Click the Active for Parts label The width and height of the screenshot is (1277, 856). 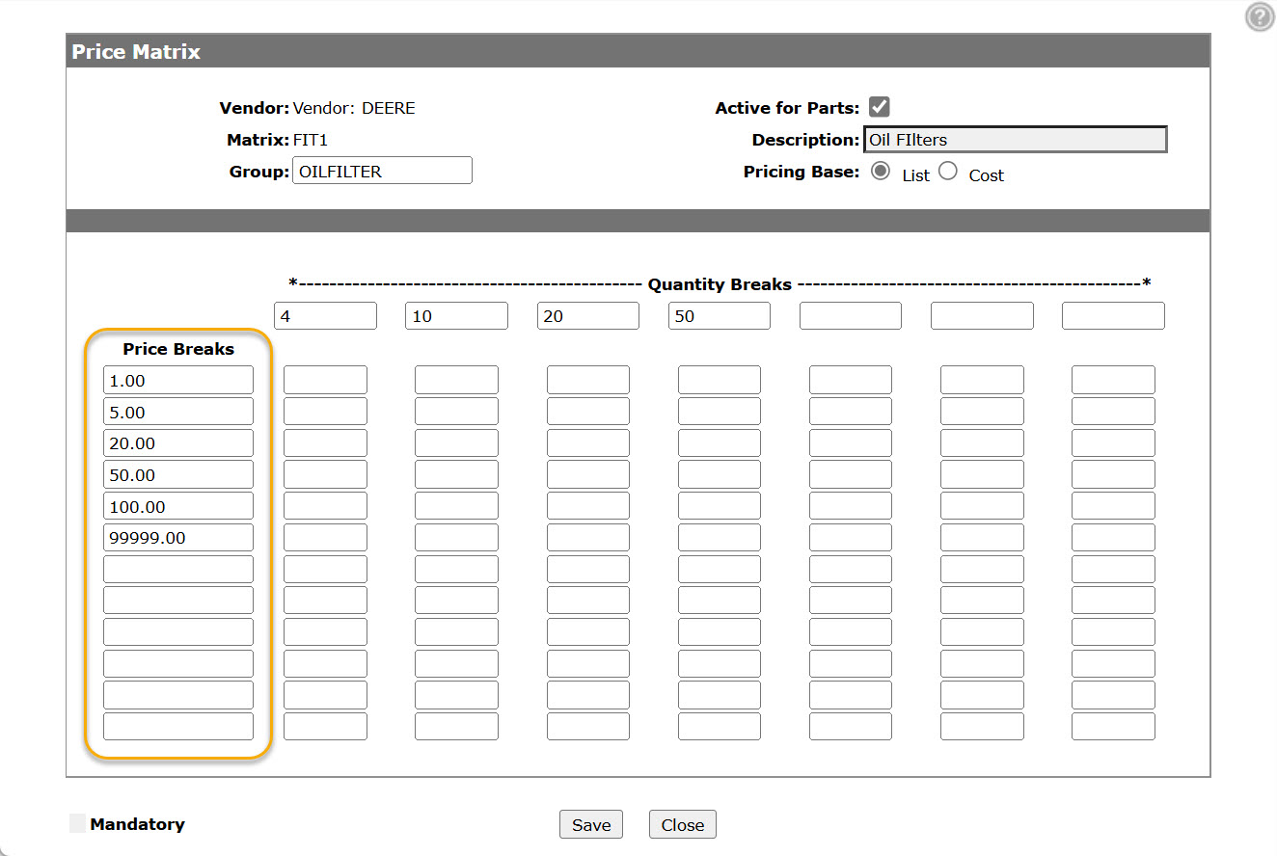click(787, 108)
